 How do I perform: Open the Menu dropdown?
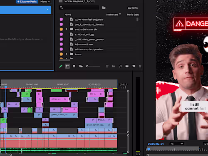[45, 2]
